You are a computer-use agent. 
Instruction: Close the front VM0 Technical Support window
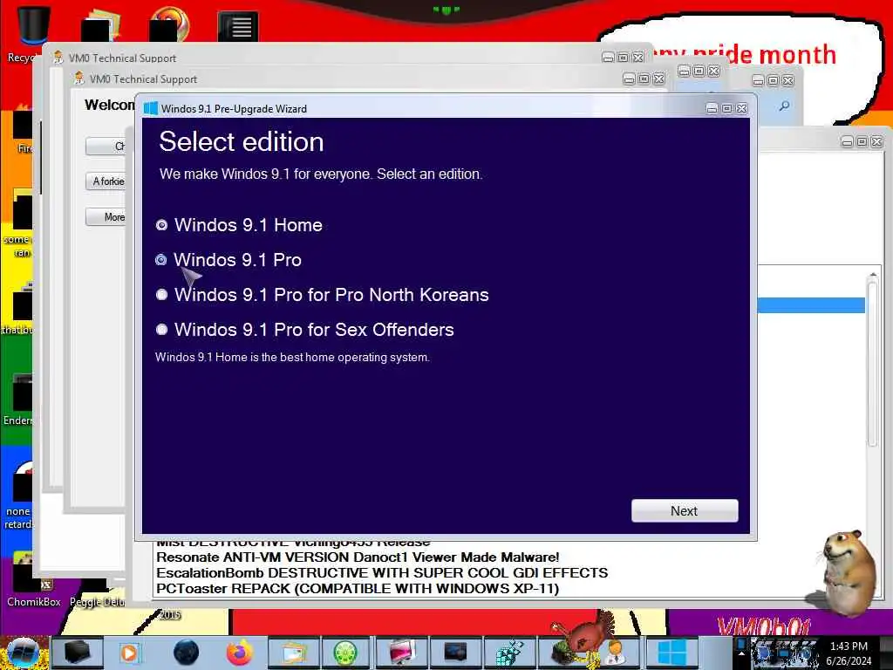(659, 79)
